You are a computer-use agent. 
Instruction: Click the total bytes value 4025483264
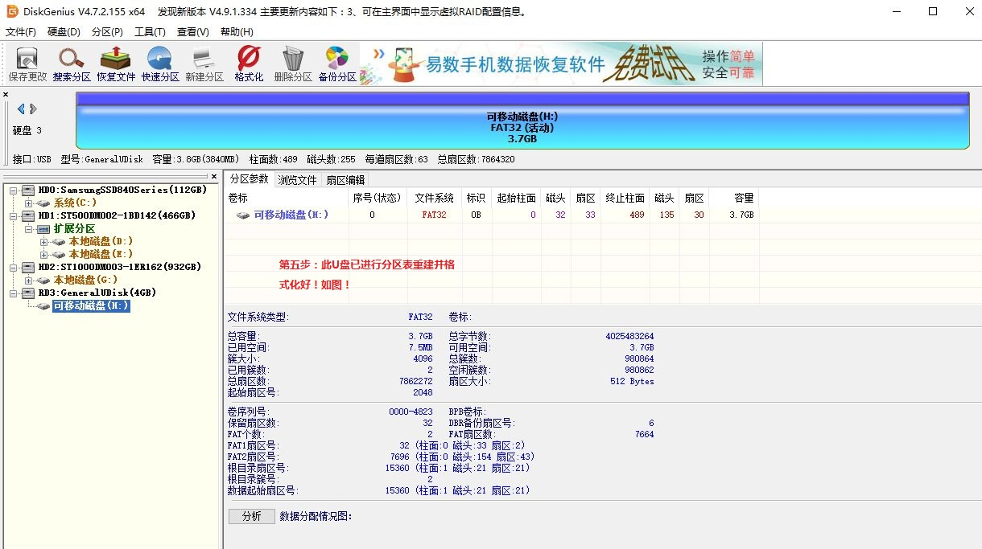(629, 336)
